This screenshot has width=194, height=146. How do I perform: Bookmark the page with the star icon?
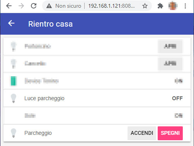145,6
